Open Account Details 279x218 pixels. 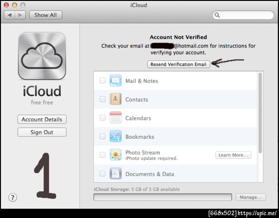42,119
